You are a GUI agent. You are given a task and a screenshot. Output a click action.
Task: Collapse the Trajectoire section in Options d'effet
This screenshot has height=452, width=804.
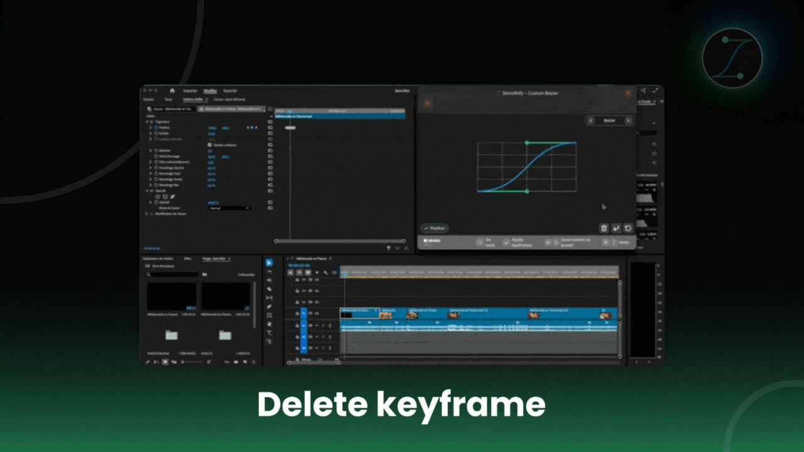tap(147, 122)
